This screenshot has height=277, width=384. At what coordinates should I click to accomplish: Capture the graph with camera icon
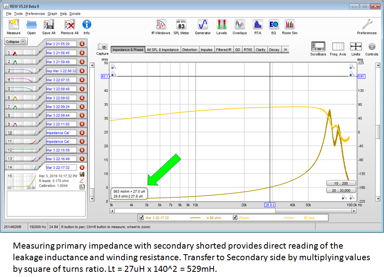(102, 46)
